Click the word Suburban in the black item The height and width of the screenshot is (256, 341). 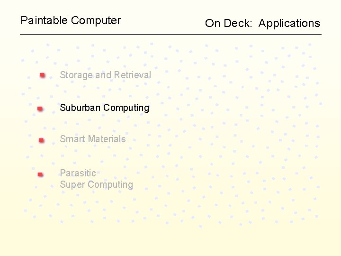coord(80,108)
